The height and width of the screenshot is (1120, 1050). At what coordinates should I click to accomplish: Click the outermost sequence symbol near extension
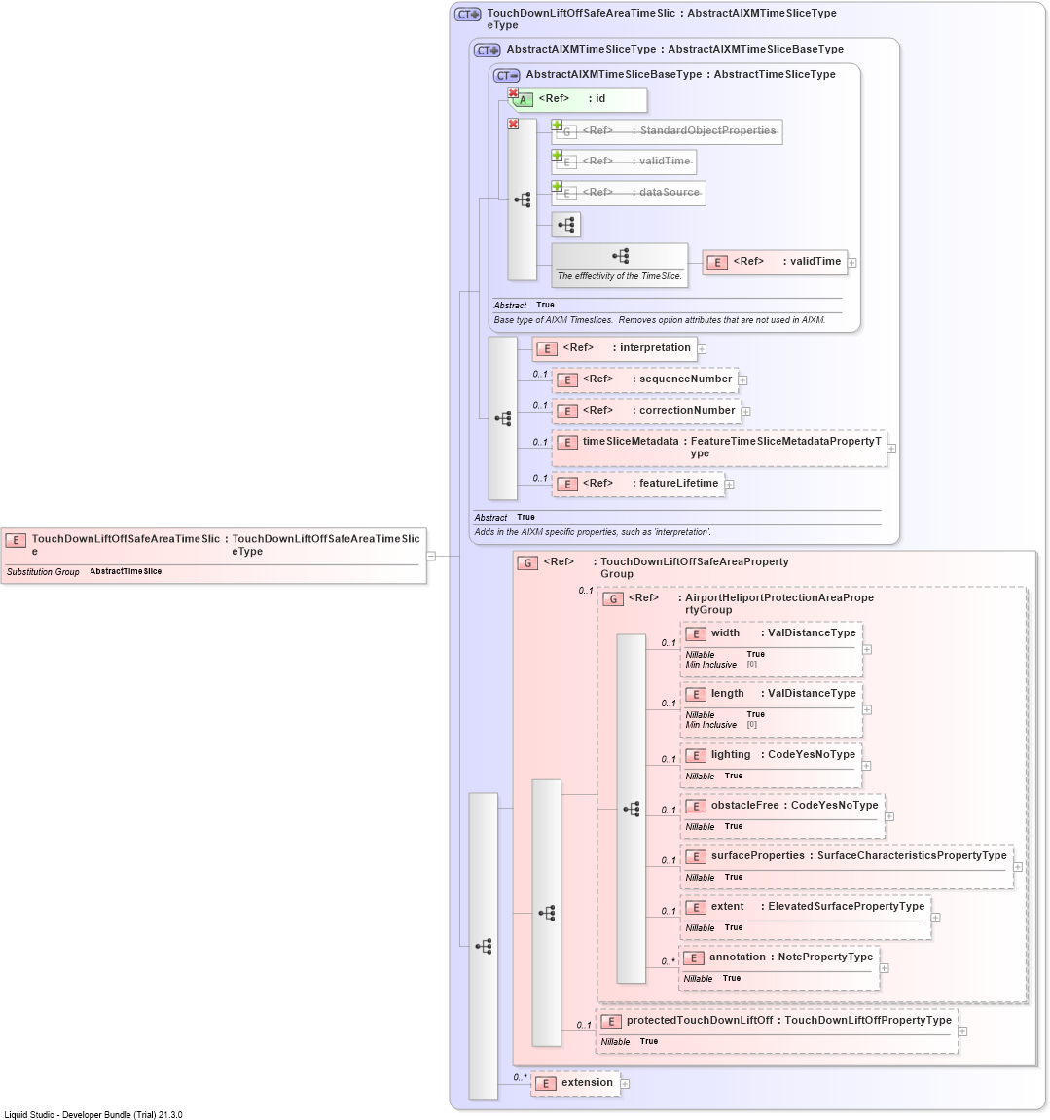click(484, 947)
